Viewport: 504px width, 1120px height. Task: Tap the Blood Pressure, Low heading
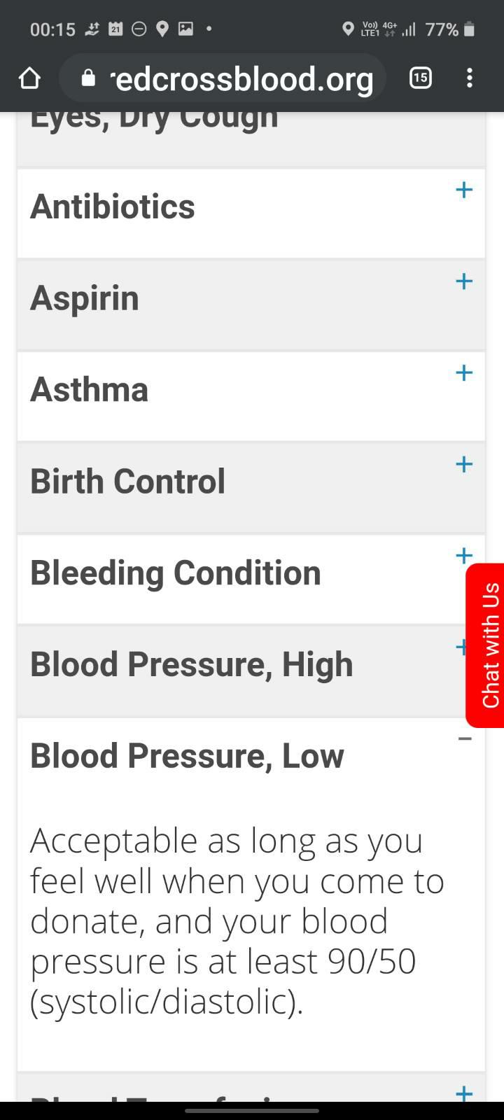[188, 757]
